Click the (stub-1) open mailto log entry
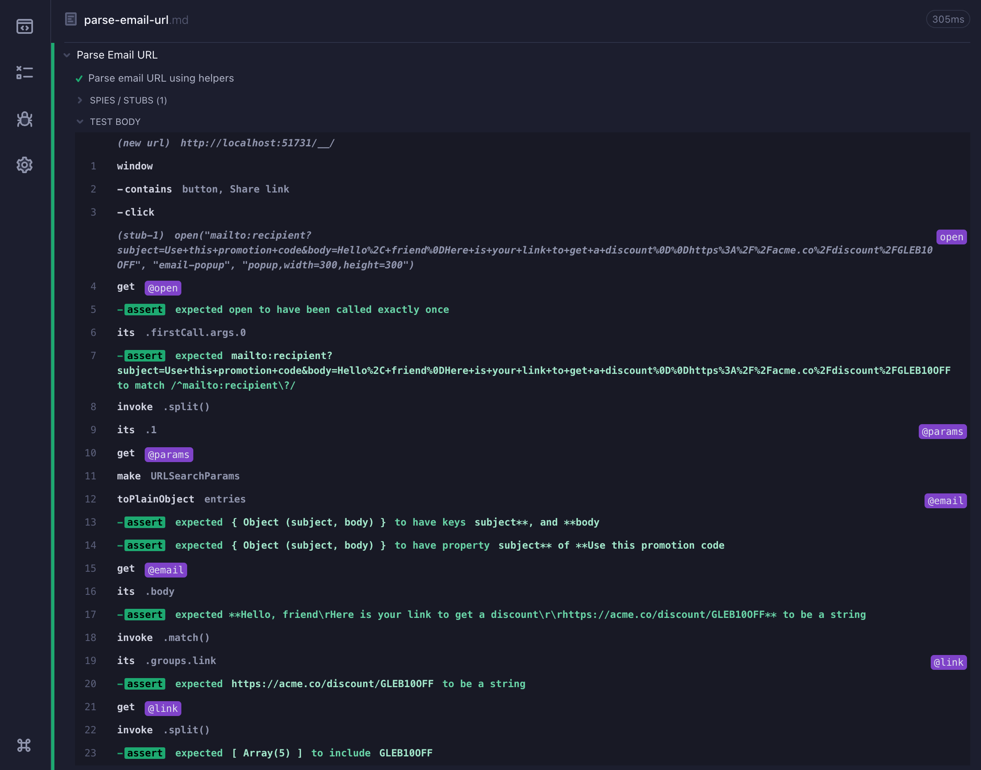Image resolution: width=981 pixels, height=770 pixels. pos(522,250)
